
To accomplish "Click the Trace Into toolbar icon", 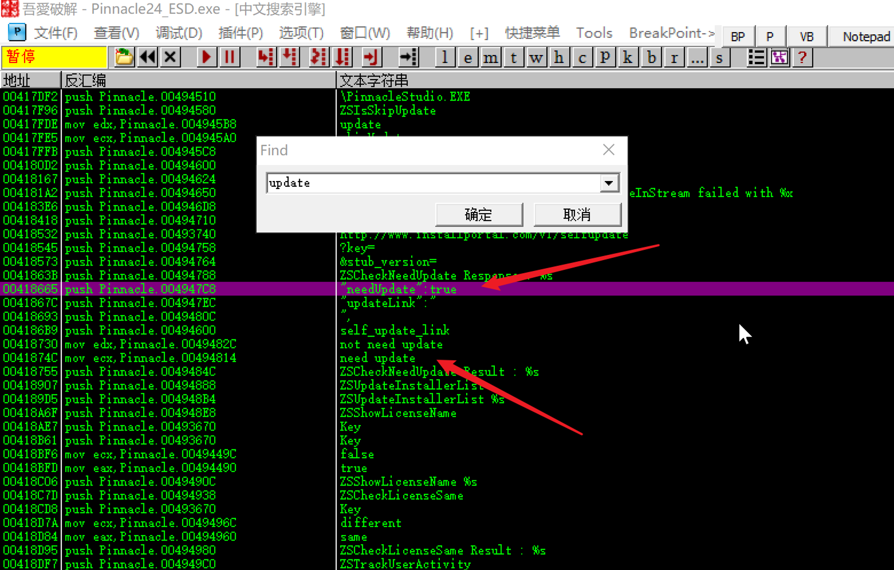I will [319, 57].
